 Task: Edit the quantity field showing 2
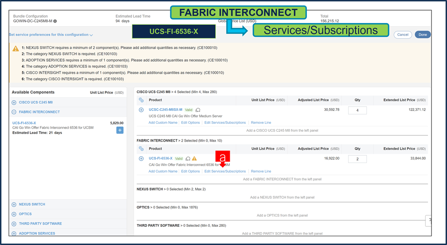pos(357,159)
